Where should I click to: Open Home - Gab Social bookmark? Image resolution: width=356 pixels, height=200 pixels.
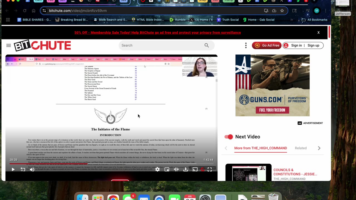259,20
